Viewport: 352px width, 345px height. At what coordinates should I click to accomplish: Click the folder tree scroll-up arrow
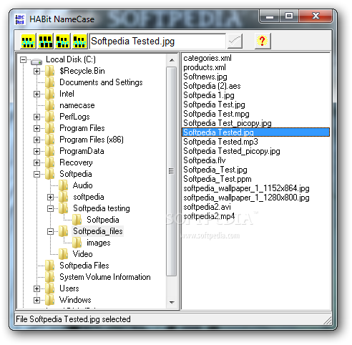coord(172,60)
